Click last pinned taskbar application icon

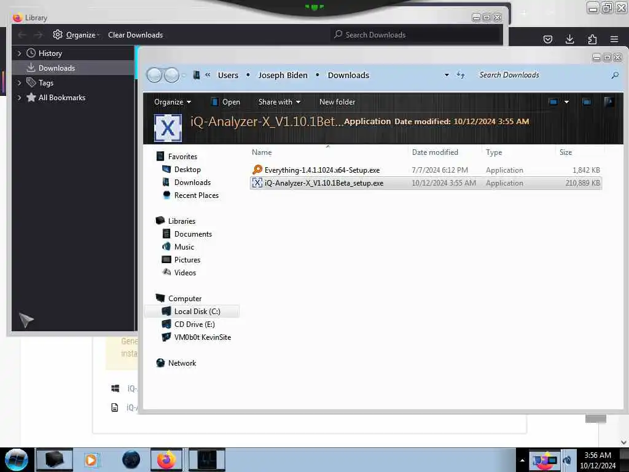coord(207,460)
